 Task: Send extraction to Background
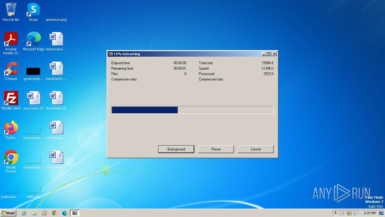point(176,149)
